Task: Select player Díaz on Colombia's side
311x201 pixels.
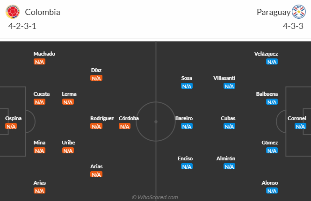Action: point(96,70)
